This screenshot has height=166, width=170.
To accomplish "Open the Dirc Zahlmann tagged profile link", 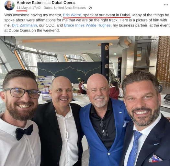I will coord(24,25).
